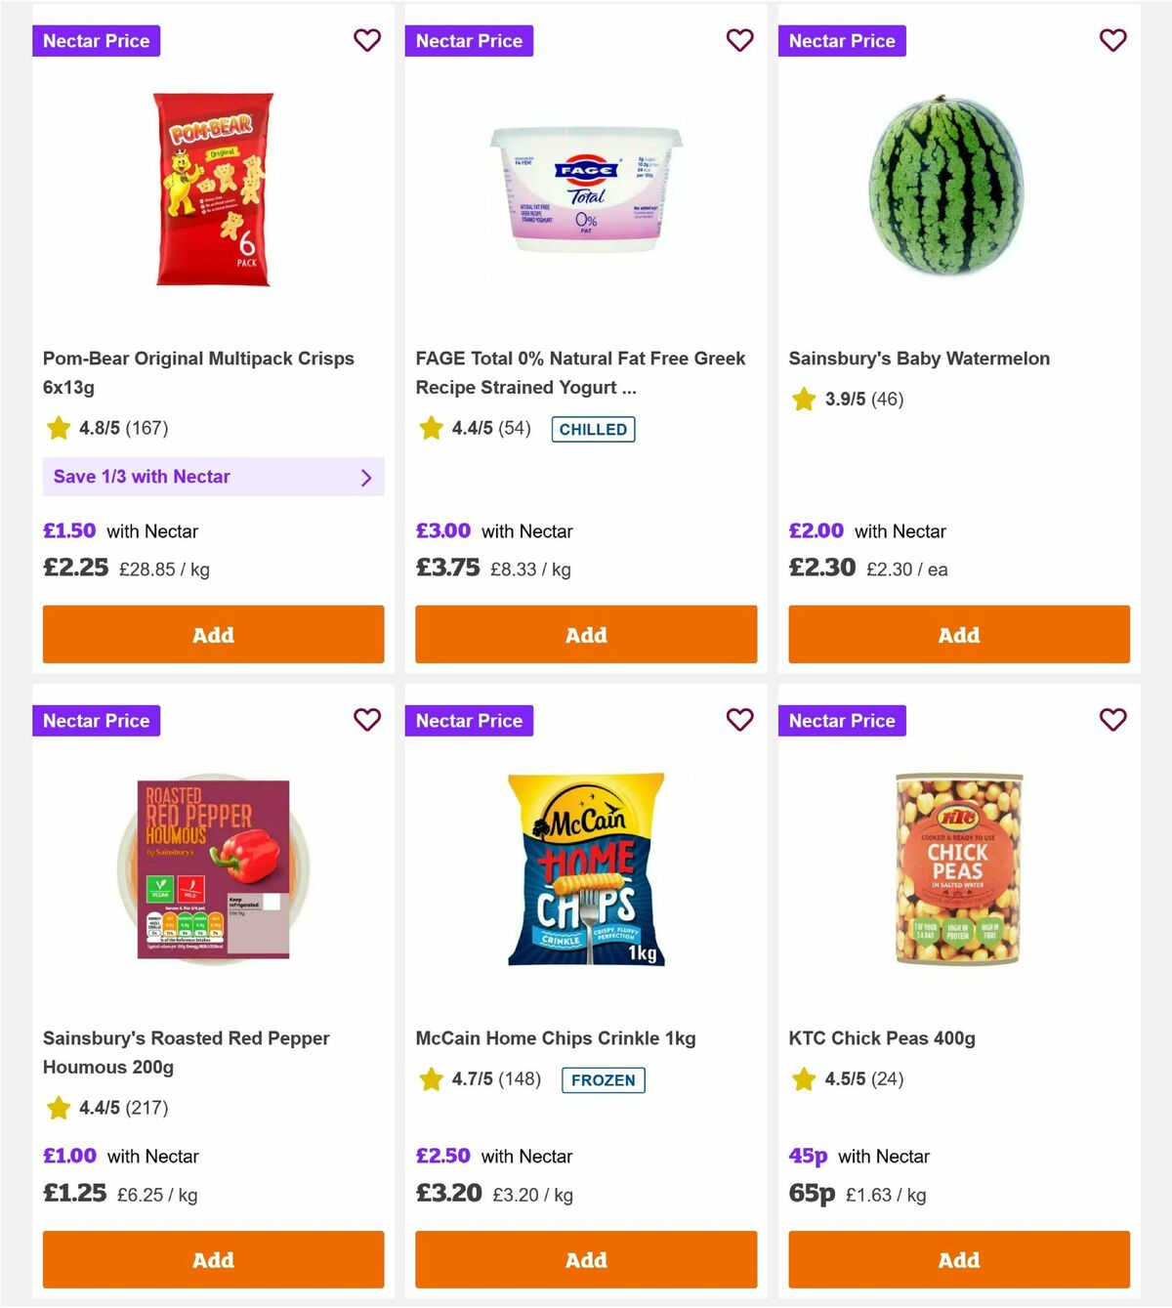Screen dimensions: 1172x1308
Task: Add the FAGE Total yogurt to basket
Action: pos(586,634)
